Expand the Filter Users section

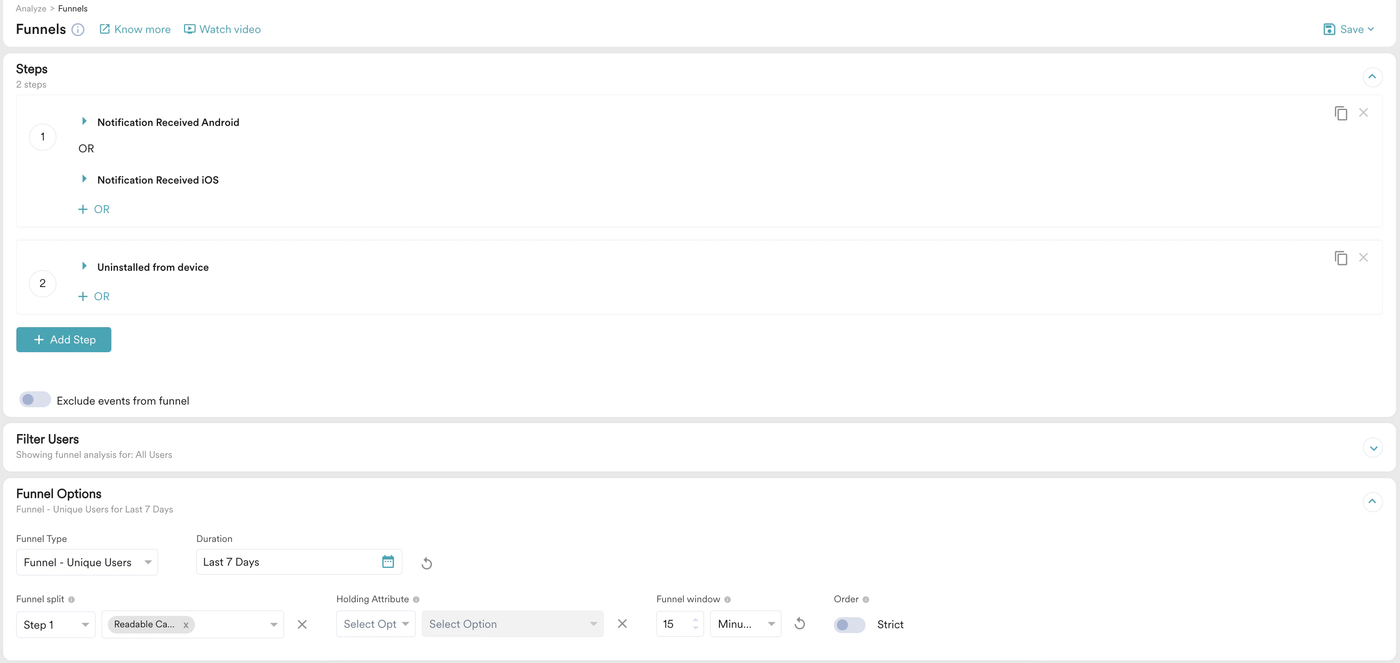pos(1374,447)
